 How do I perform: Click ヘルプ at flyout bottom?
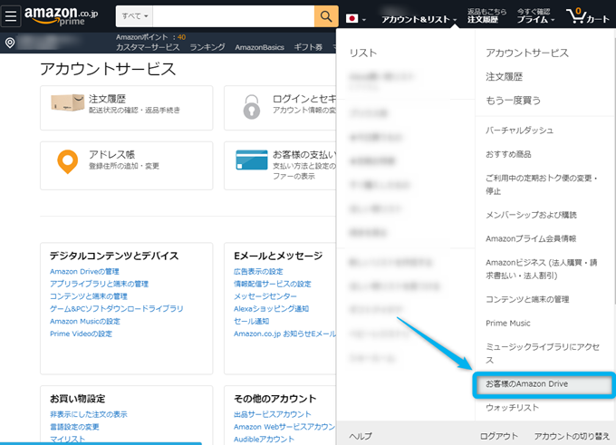[x=361, y=436]
